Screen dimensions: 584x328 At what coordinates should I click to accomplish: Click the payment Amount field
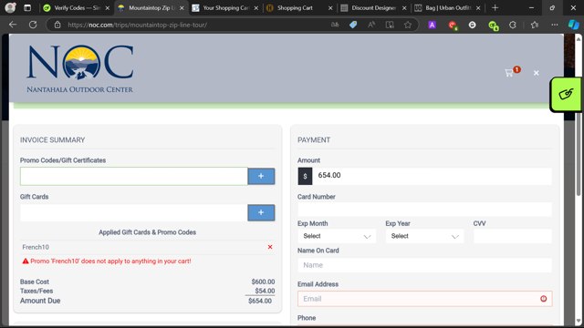[432, 176]
